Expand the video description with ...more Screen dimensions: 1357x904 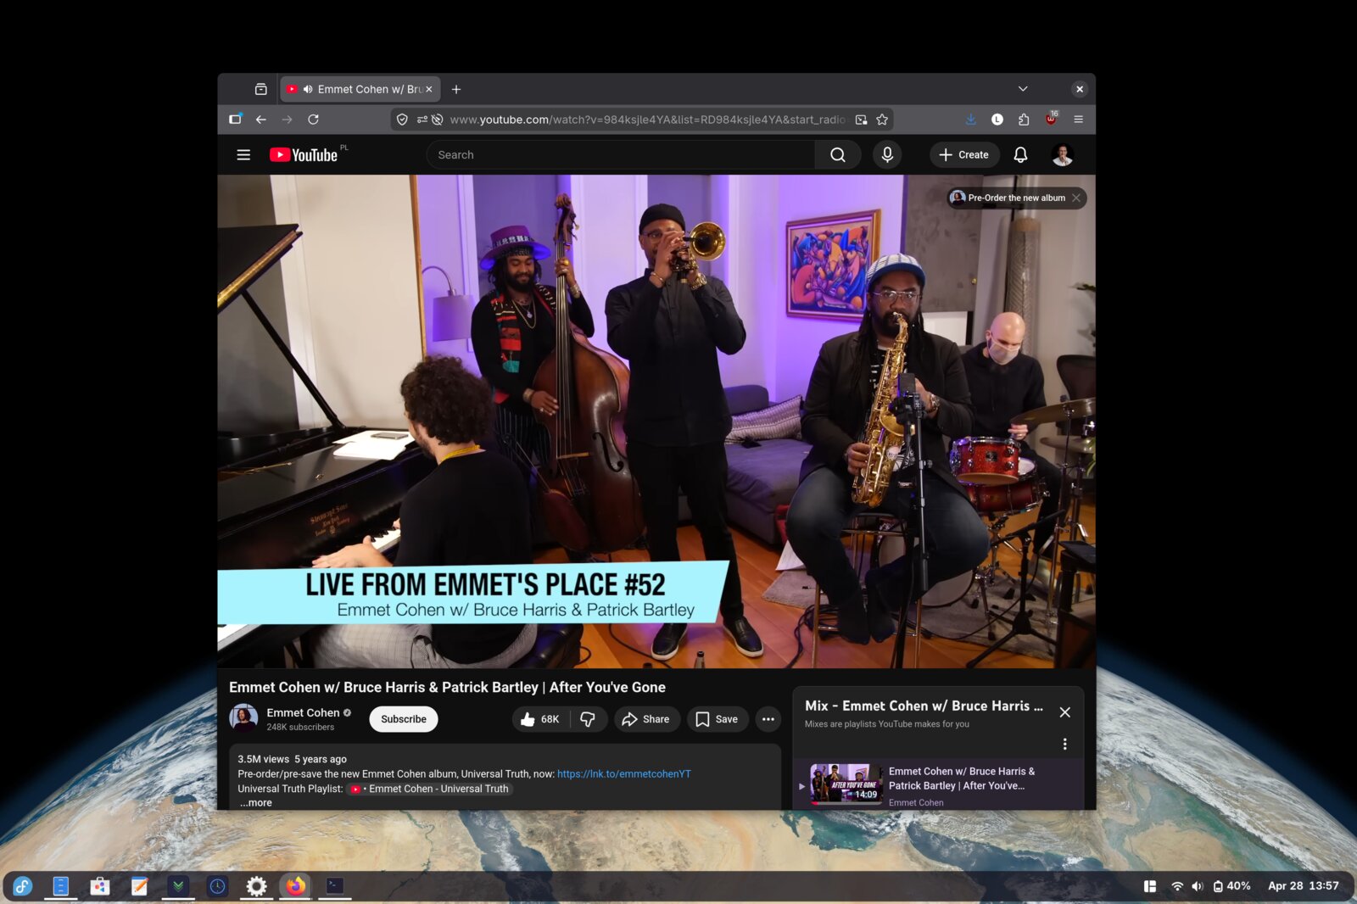pyautogui.click(x=256, y=803)
